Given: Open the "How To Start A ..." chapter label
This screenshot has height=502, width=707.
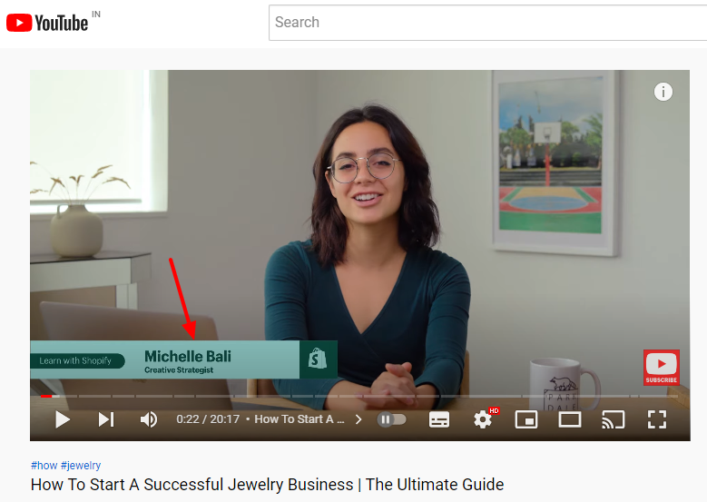Looking at the screenshot, I should [299, 419].
